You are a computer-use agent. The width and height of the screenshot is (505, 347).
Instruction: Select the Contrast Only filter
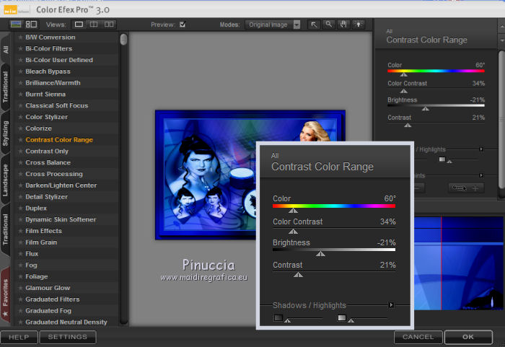pyautogui.click(x=47, y=151)
